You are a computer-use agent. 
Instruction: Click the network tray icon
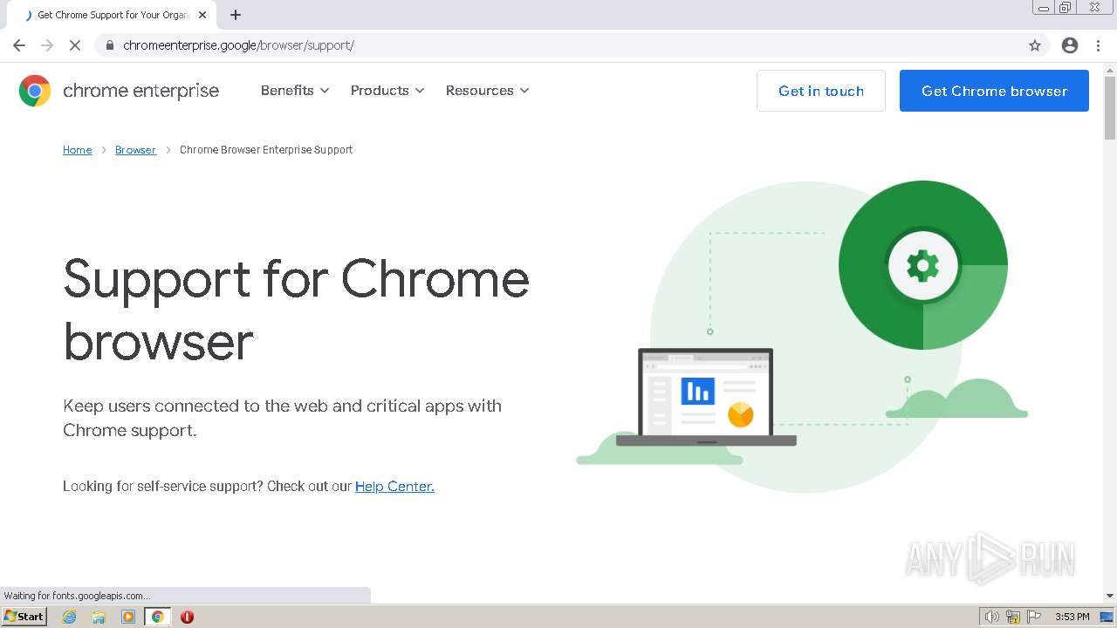click(1013, 617)
